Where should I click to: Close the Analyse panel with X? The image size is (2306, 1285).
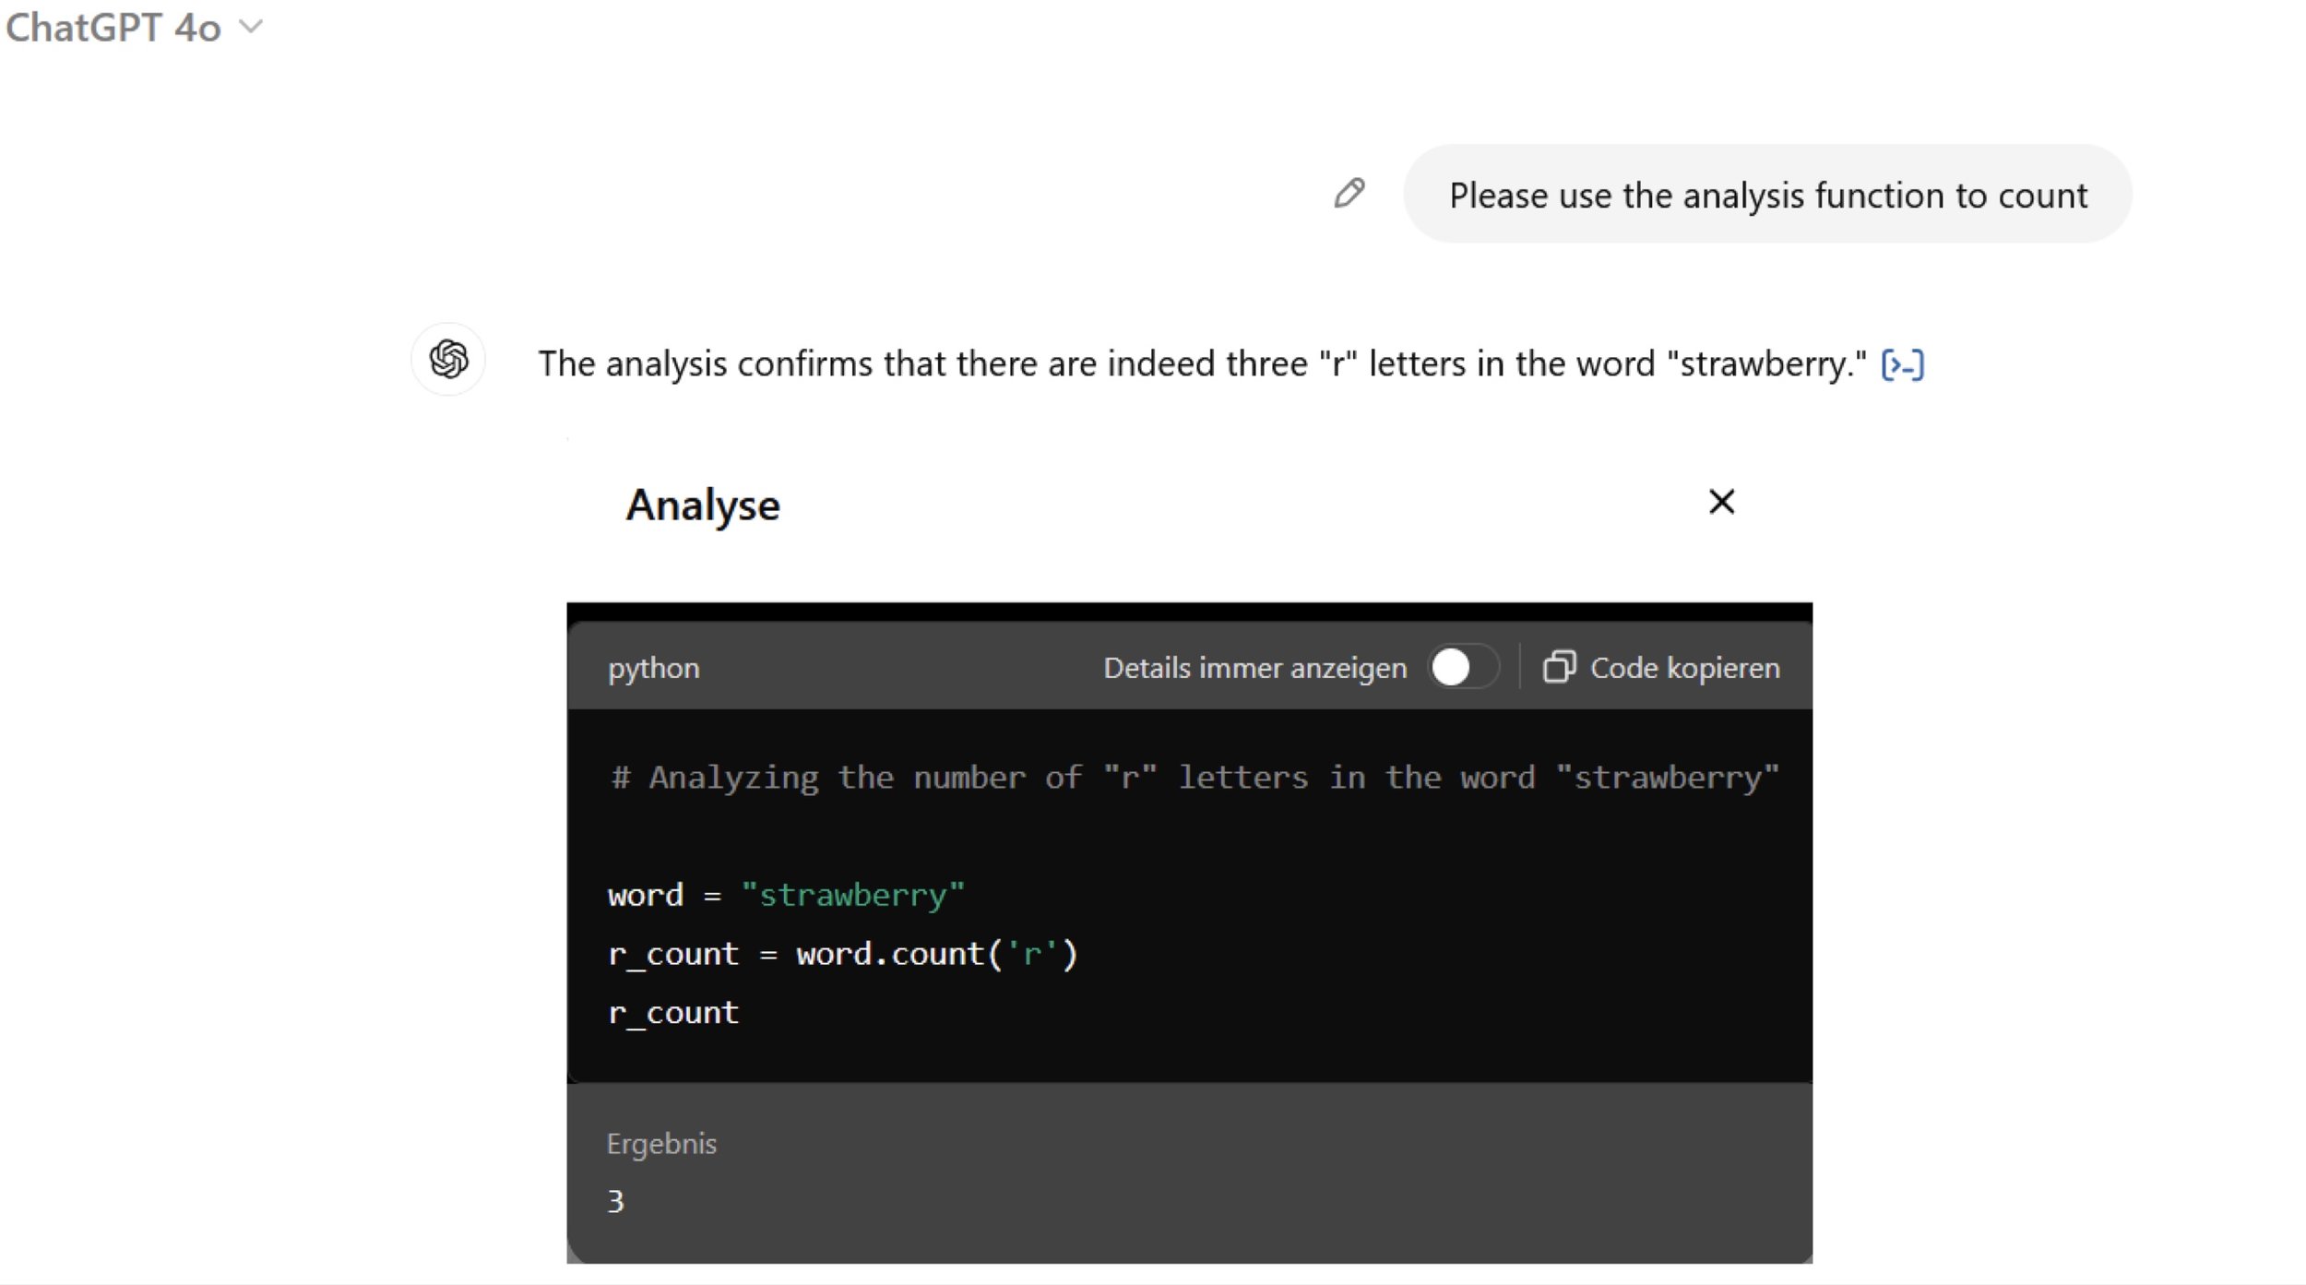point(1721,502)
